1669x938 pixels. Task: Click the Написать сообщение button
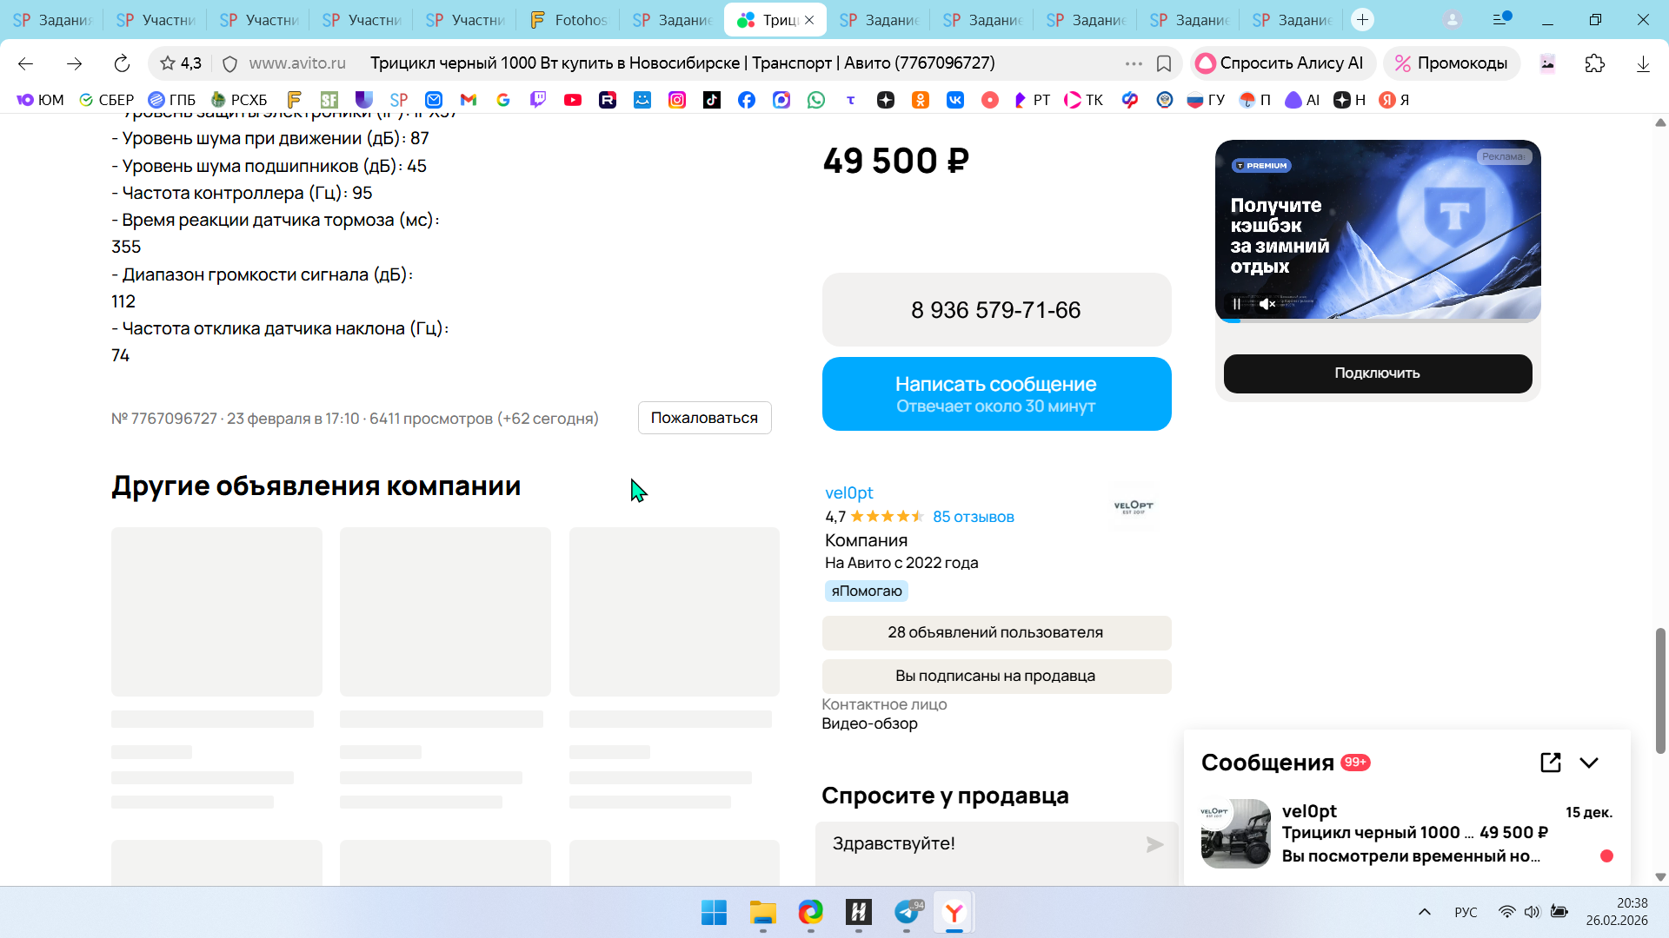point(996,393)
